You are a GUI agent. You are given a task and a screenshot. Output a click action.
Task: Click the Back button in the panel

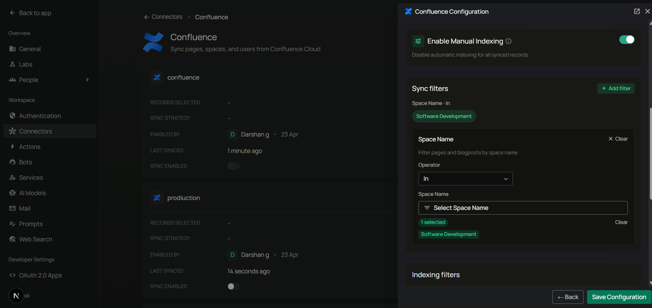(568, 297)
